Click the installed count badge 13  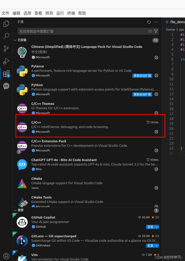(155, 40)
